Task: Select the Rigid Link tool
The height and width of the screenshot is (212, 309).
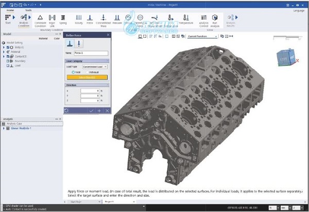Action: pos(52,21)
